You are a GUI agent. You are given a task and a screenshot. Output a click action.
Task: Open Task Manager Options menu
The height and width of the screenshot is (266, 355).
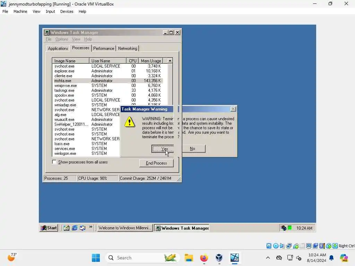[62, 39]
